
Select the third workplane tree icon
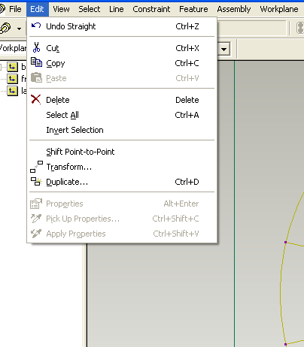coord(12,91)
